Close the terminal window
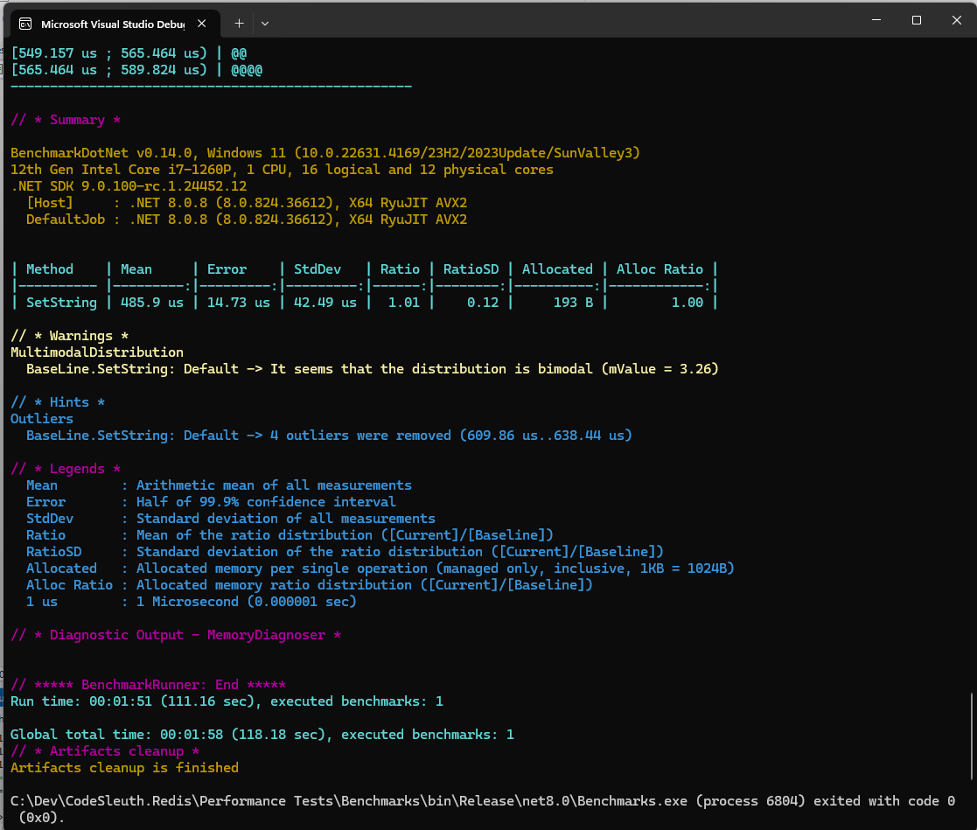Viewport: 977px width, 830px height. point(956,20)
